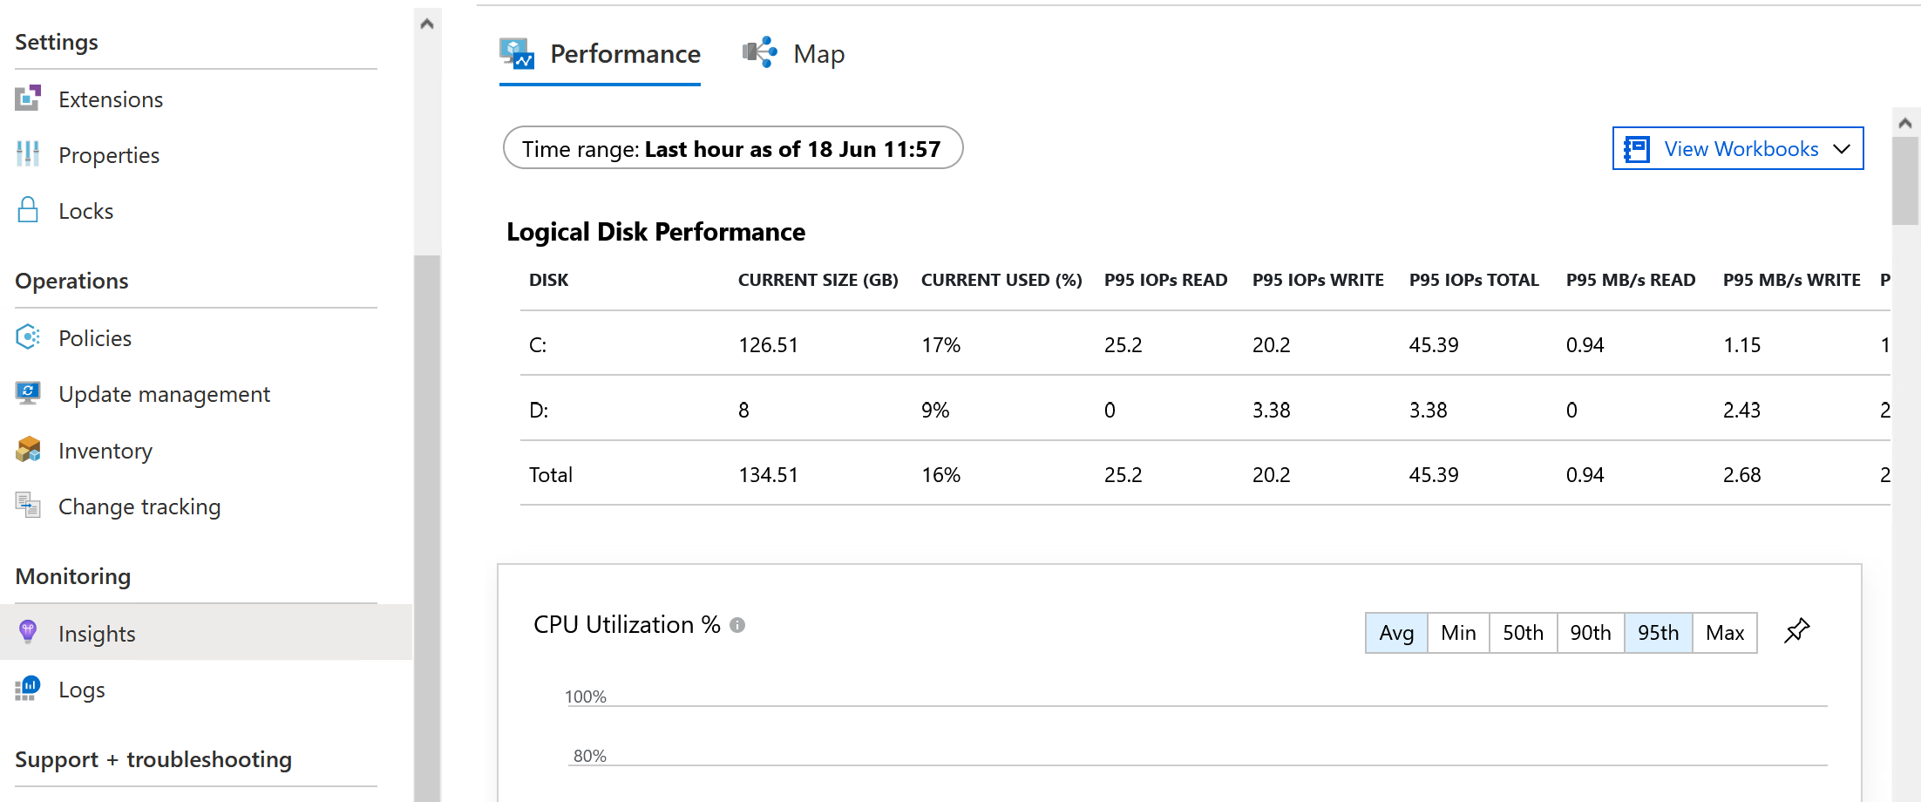Viewport: 1921px width, 802px height.
Task: Click the Insights lightbulb icon
Action: (28, 632)
